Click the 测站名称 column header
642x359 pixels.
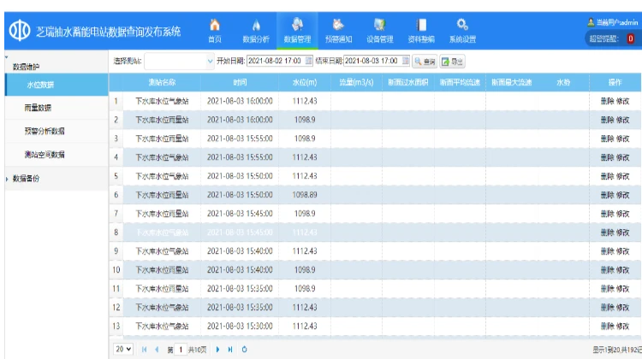tap(162, 83)
